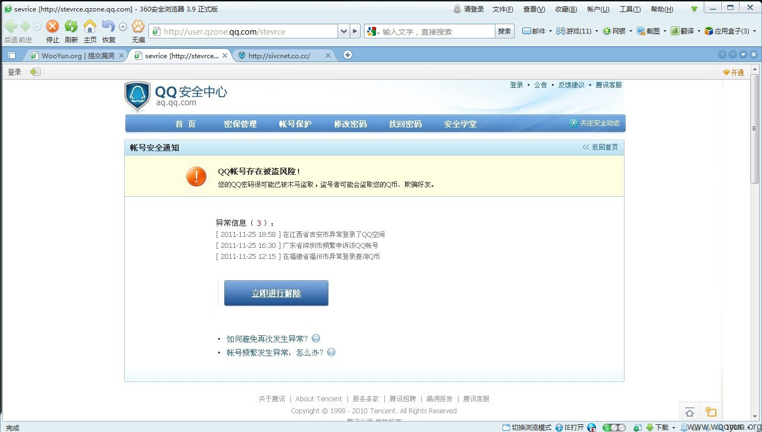
Task: Open dropdown arrow next to 恢复 icon
Action: pos(123,26)
